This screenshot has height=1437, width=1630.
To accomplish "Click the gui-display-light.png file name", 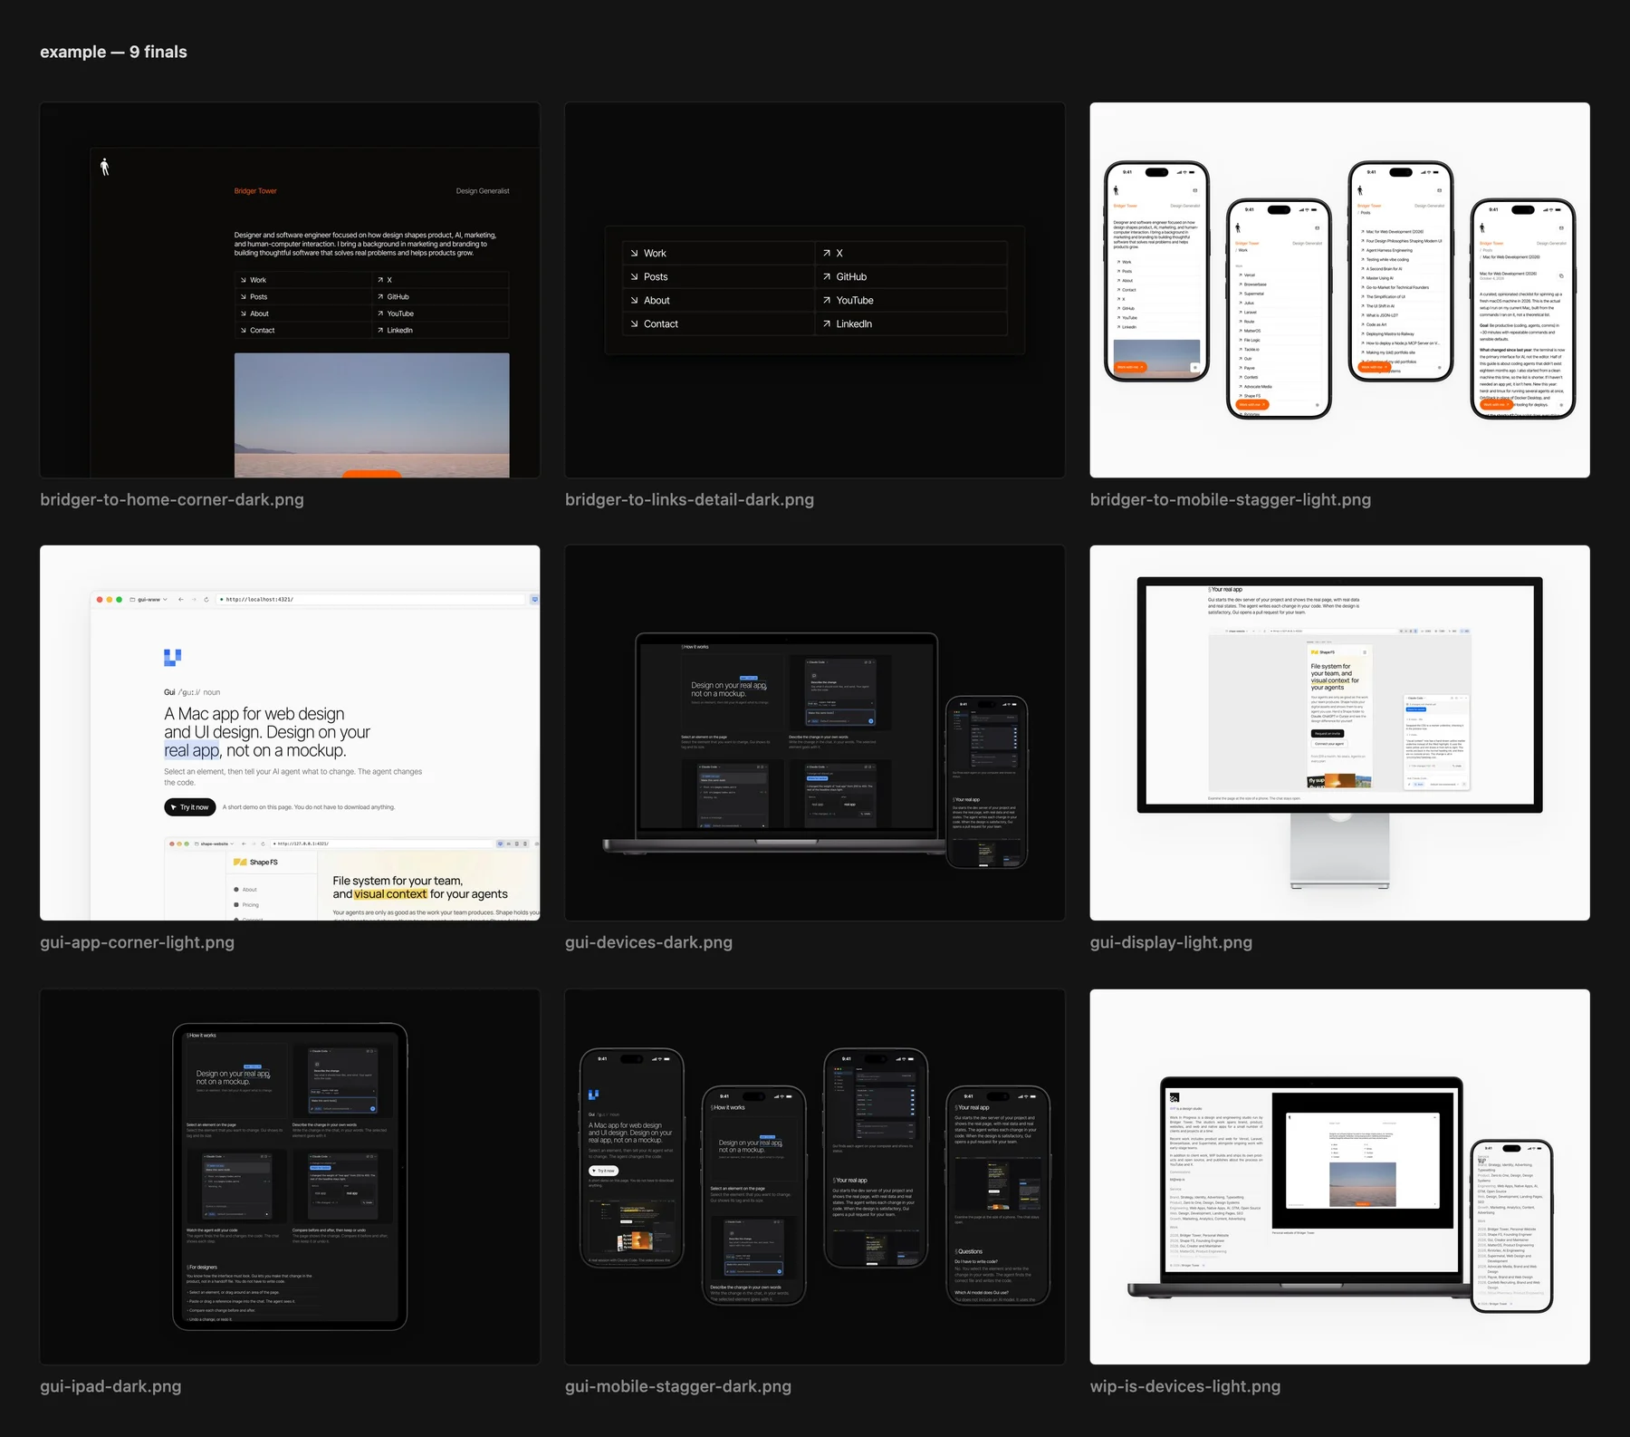I will (x=1171, y=942).
